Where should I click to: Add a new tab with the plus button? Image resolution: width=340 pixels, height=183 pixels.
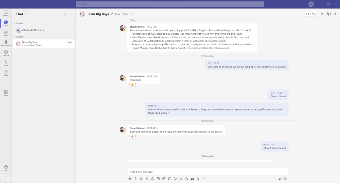[x=132, y=14]
